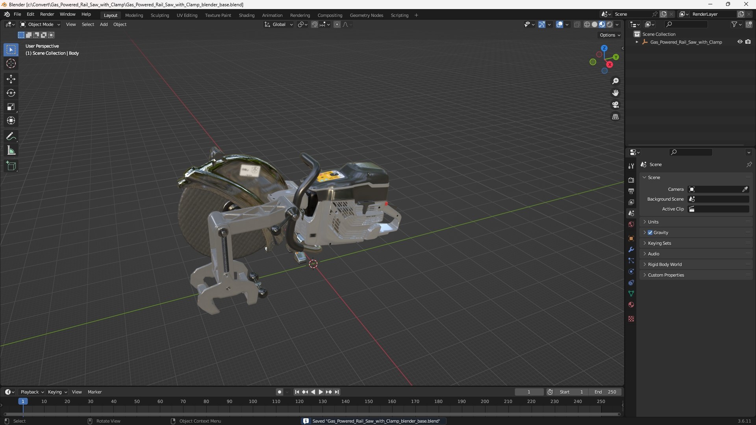756x425 pixels.
Task: Expand Gas_Powered_Rail_Saw_with_Clamp tree arrow
Action: point(637,42)
